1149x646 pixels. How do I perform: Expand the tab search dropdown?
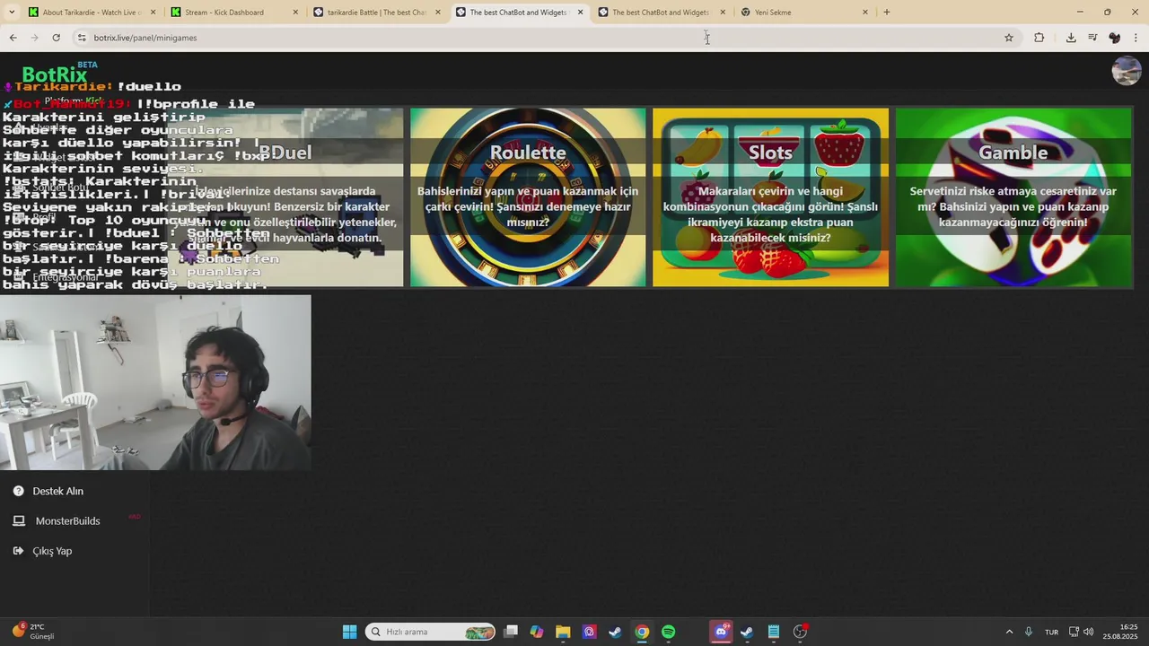tap(12, 13)
